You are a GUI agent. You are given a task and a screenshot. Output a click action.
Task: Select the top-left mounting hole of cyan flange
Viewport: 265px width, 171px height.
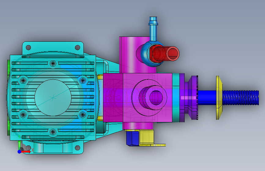[28, 47]
